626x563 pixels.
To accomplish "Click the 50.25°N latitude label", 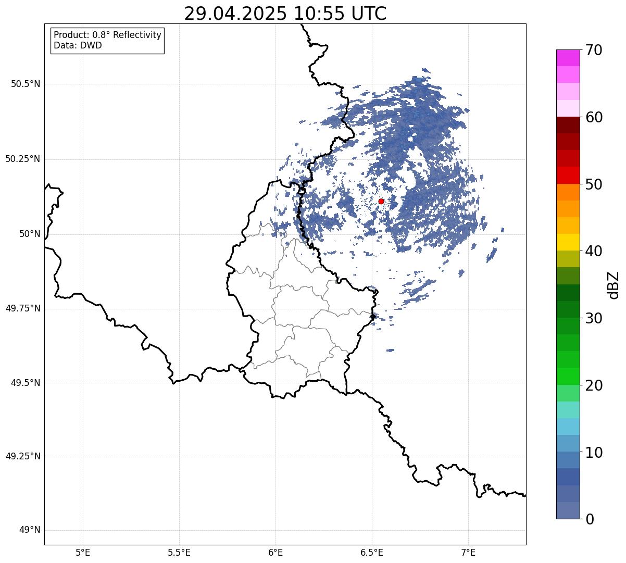I will point(23,159).
